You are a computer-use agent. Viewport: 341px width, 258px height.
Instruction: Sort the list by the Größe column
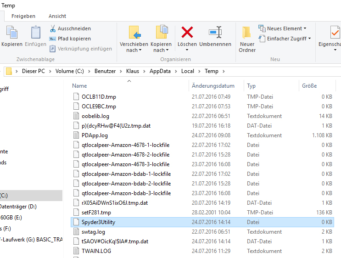tap(309, 86)
